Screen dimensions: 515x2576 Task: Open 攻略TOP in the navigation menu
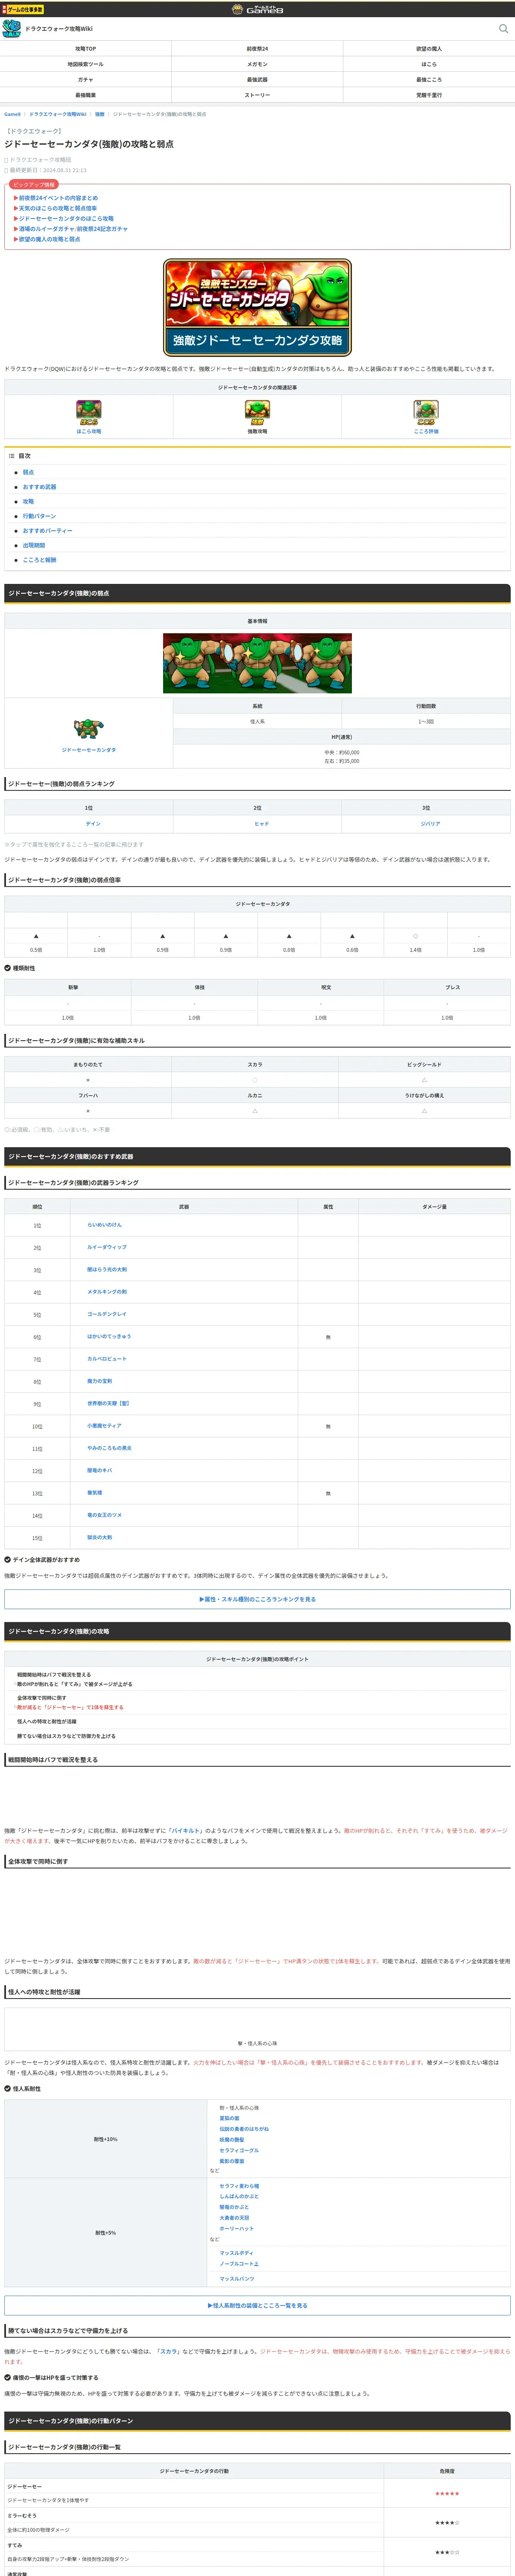click(x=86, y=49)
